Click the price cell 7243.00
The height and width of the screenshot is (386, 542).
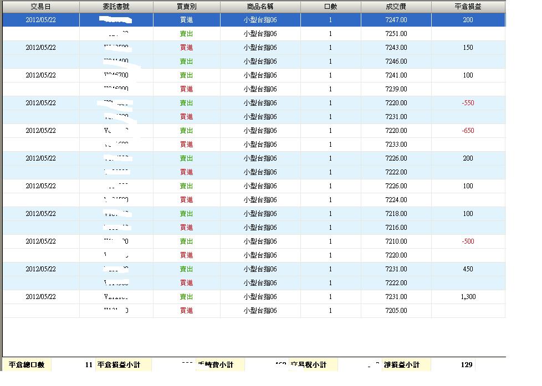click(396, 48)
